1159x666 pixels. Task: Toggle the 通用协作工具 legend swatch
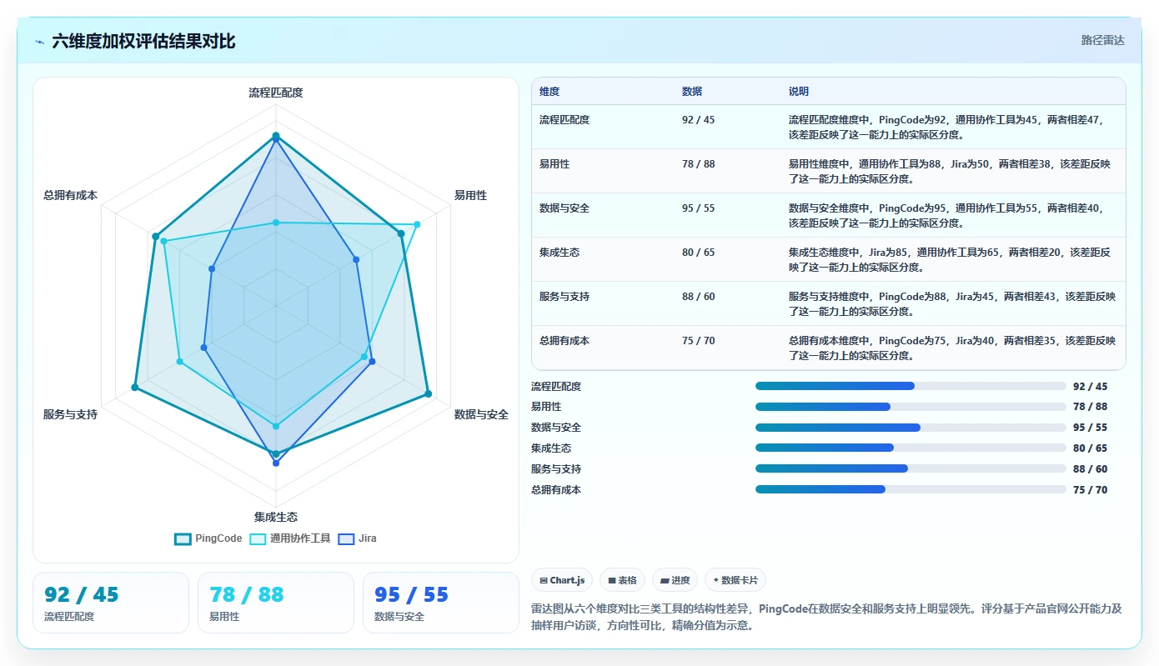tap(258, 538)
